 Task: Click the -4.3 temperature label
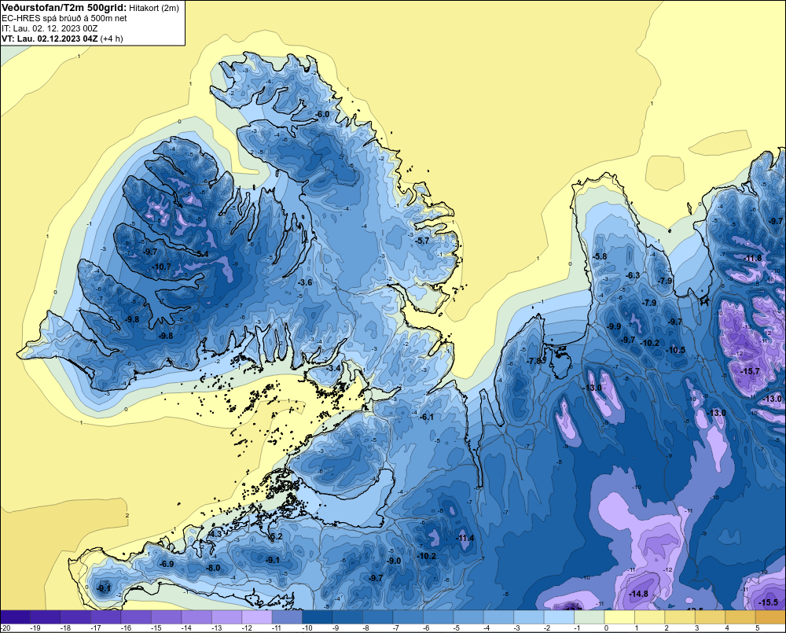coord(215,534)
